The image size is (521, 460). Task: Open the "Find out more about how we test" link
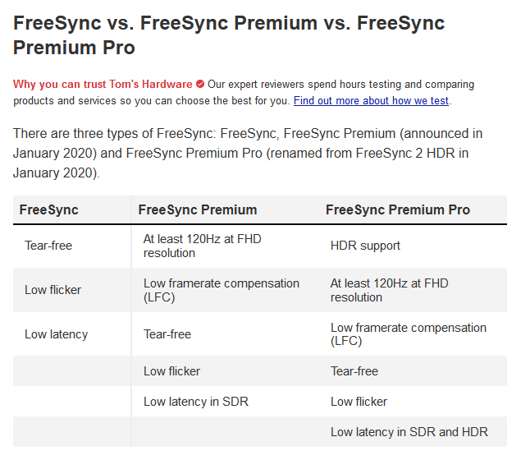tap(371, 101)
